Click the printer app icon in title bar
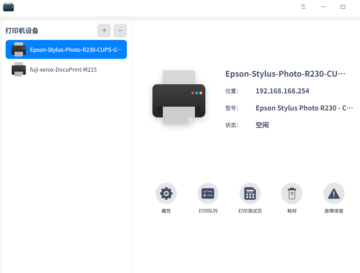 coord(9,7)
